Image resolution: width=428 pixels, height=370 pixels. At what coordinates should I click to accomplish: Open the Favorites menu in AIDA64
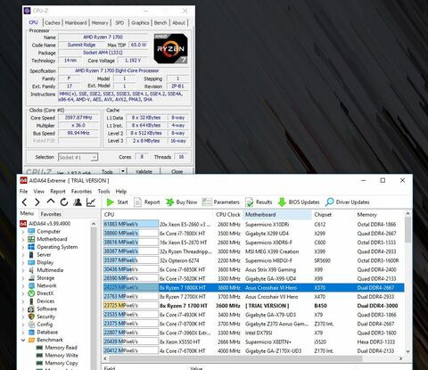[81, 192]
